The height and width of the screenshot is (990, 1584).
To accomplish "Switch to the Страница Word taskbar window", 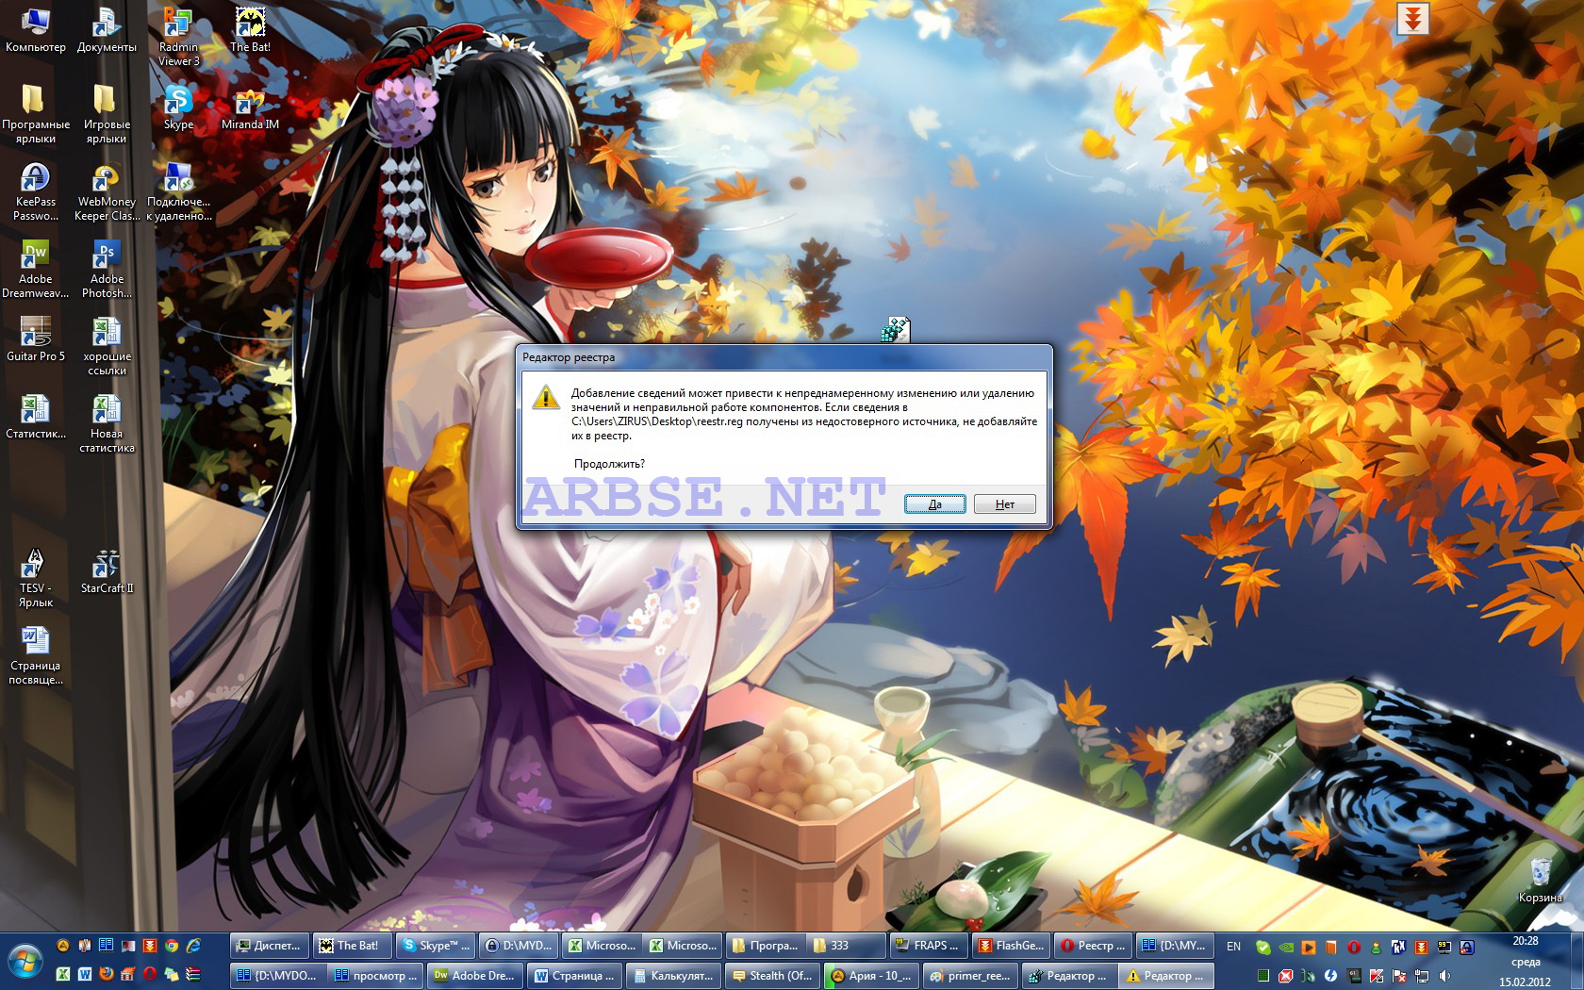I will (x=573, y=976).
